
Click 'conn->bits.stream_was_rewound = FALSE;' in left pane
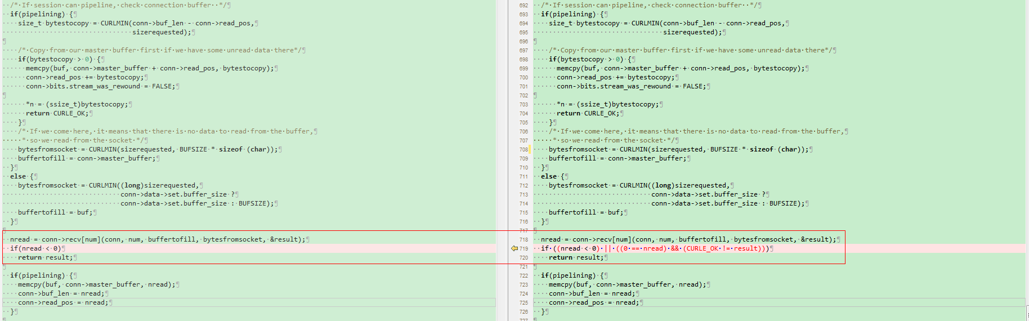tap(101, 86)
